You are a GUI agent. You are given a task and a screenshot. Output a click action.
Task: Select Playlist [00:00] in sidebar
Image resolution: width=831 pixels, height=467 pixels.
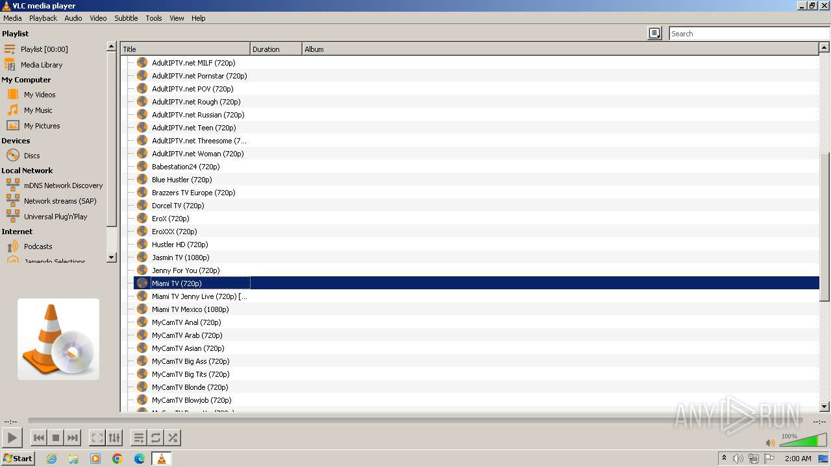pos(44,49)
